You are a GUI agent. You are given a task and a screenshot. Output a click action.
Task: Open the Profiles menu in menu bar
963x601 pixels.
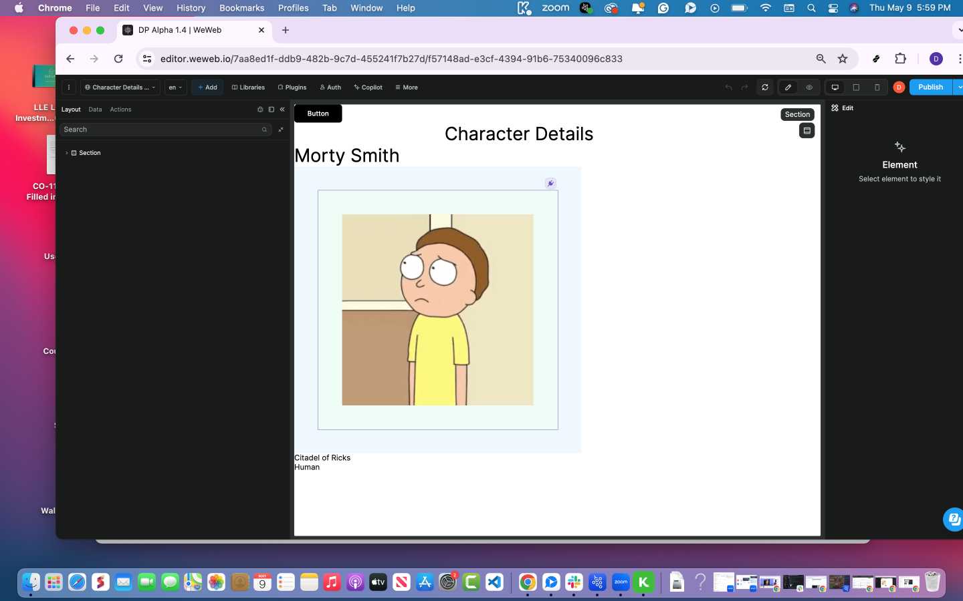(x=293, y=8)
